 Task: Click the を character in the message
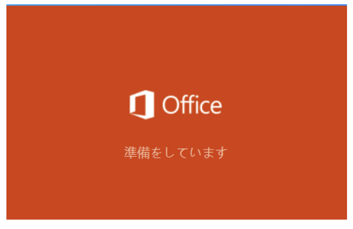click(156, 153)
